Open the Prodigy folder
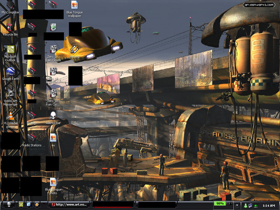 click(32, 118)
